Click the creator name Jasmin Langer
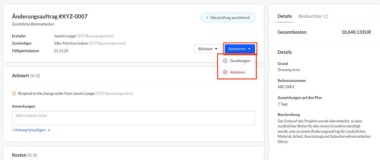The image size is (380, 160). tap(65, 36)
